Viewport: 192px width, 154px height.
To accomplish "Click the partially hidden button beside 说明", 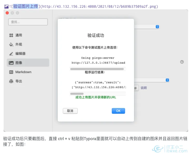I will tap(136, 88).
